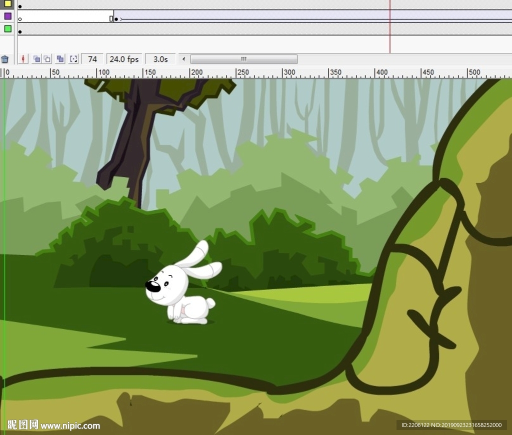Toggle Edit Multiple Frames button
This screenshot has height=435, width=512.
(60, 59)
